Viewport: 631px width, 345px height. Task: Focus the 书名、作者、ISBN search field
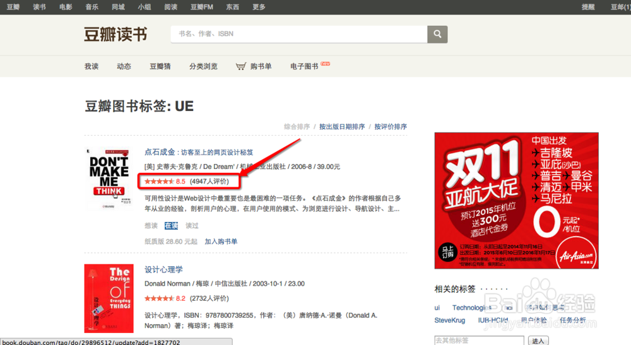tap(299, 34)
